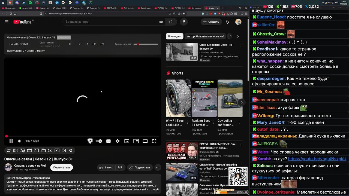Screen dimensions: 349x196
Task: Toggle subtitles in the video player
Action: 109,141
